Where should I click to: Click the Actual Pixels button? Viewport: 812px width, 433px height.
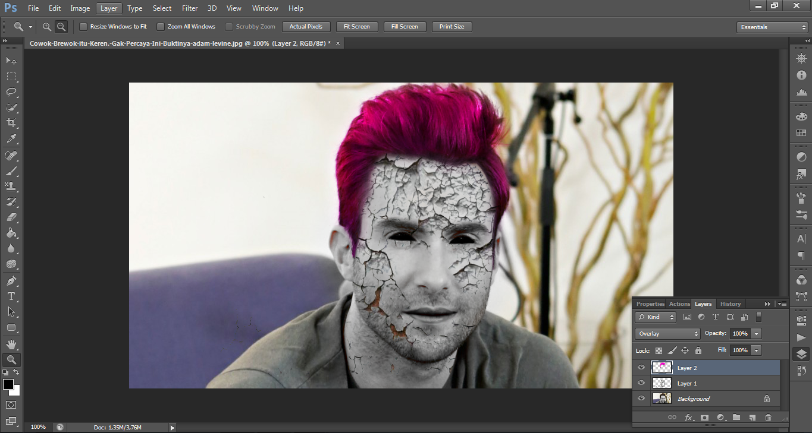click(x=306, y=27)
